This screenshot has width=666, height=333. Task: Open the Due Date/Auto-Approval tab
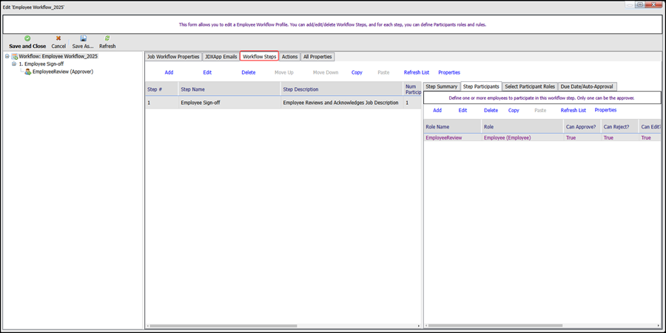point(587,86)
